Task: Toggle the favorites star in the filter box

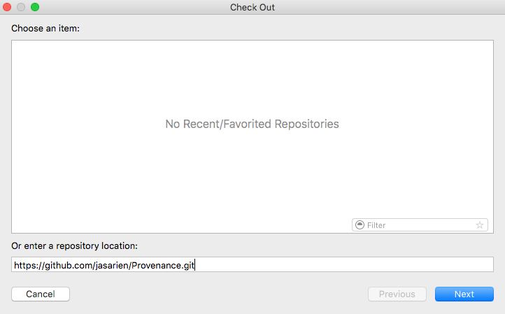Action: pos(480,225)
